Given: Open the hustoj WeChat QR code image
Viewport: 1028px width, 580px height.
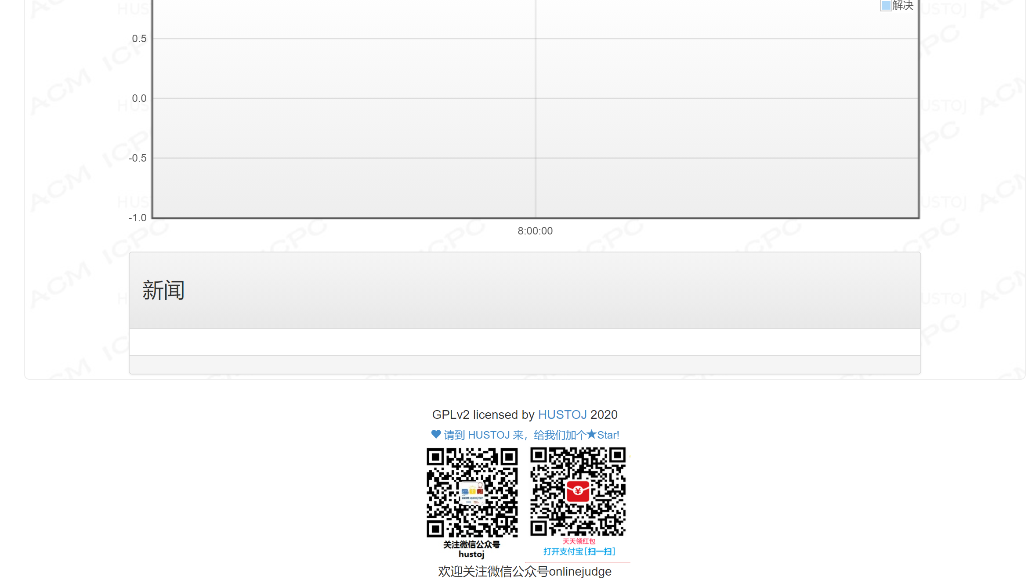Looking at the screenshot, I should click(472, 503).
